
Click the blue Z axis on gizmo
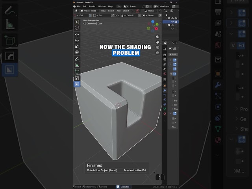click(x=153, y=22)
